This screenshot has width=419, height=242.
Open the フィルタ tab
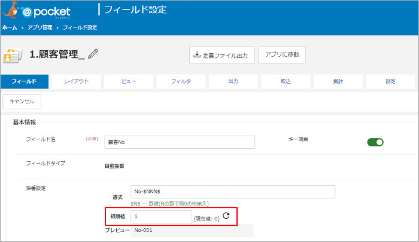click(x=181, y=81)
